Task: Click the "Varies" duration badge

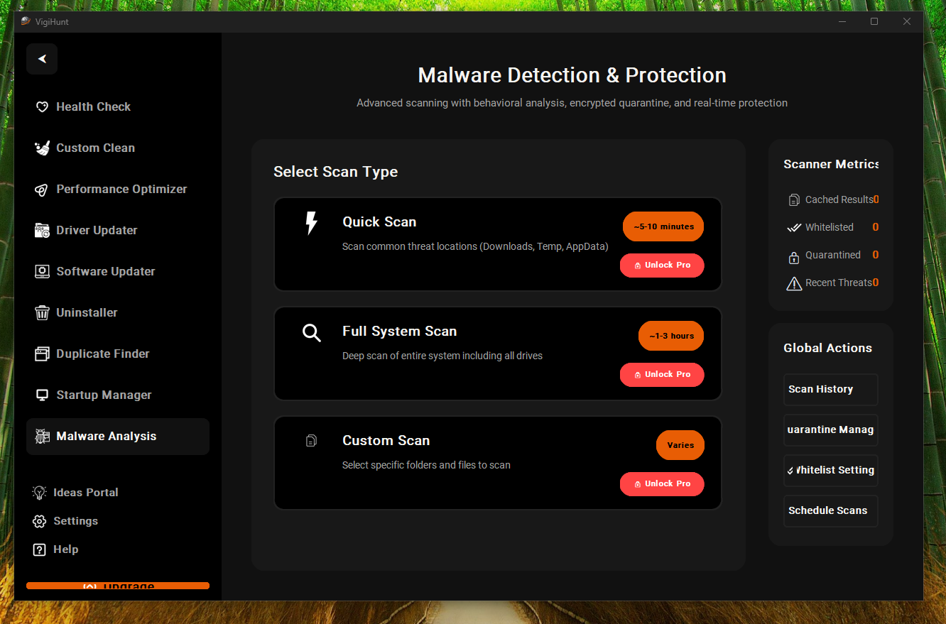Action: pyautogui.click(x=680, y=445)
